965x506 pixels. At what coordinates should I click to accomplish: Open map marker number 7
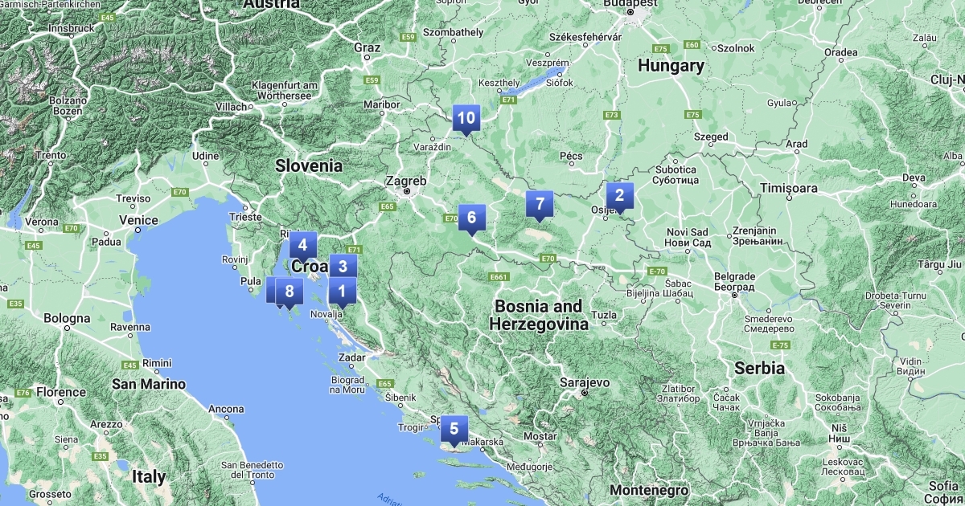click(540, 204)
